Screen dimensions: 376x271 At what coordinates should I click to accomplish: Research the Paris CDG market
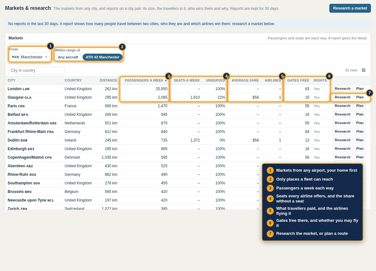342,106
